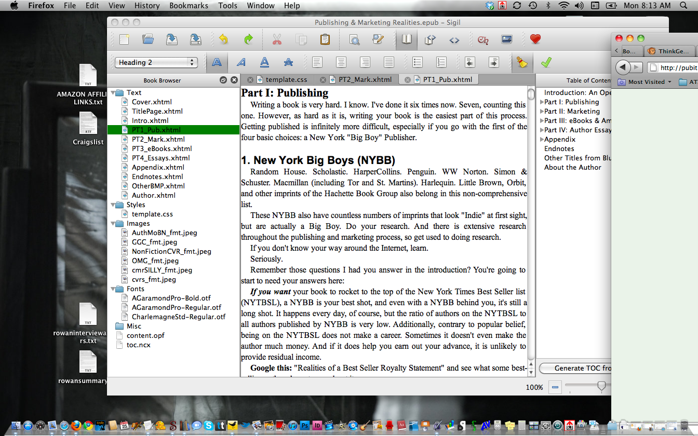Image resolution: width=698 pixels, height=436 pixels.
Task: Open the History menu
Action: 147,6
